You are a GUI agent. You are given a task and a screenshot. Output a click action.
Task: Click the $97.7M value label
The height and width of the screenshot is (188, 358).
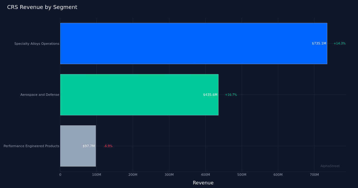click(x=89, y=146)
